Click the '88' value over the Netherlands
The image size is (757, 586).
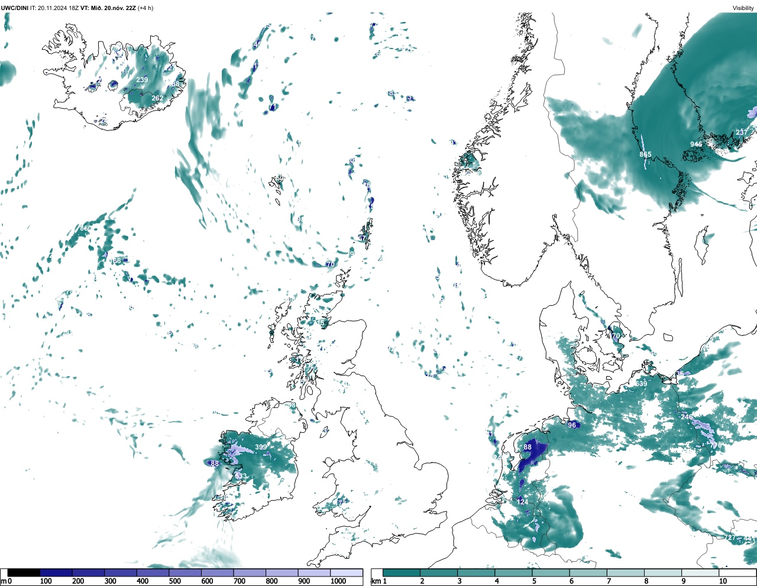pos(528,448)
